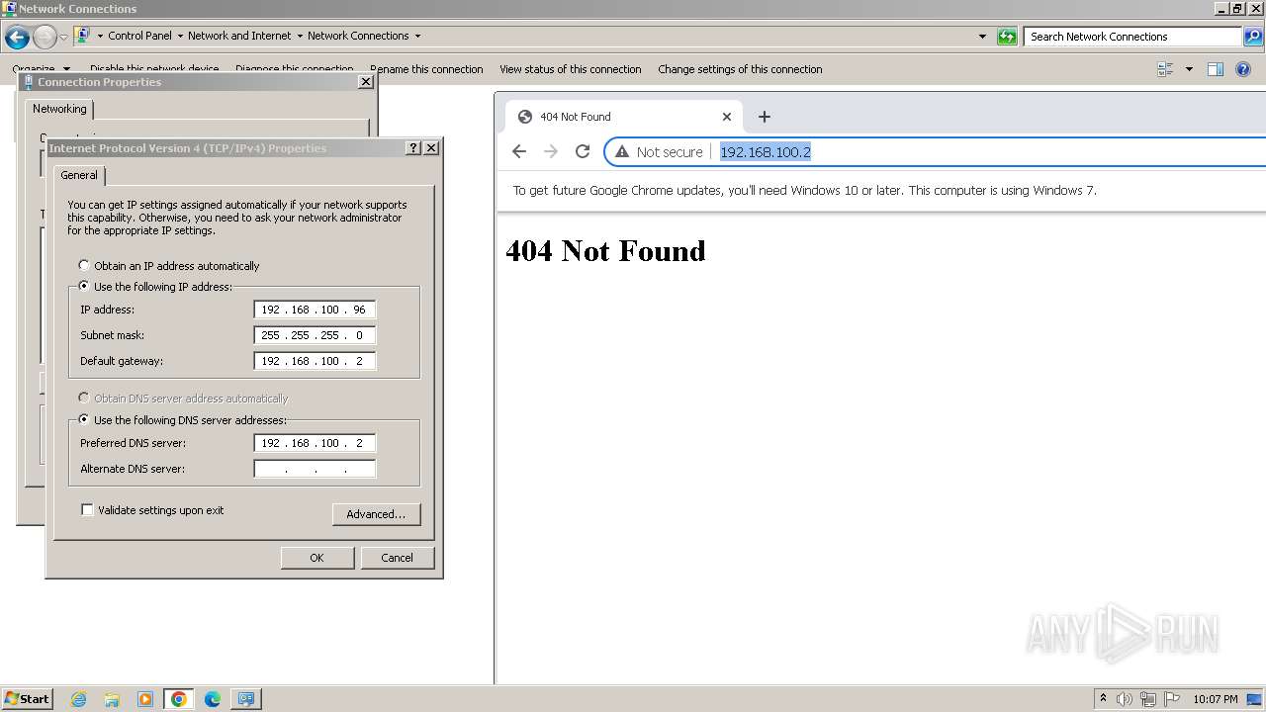
Task: Open the address bar history dropdown
Action: (x=982, y=37)
